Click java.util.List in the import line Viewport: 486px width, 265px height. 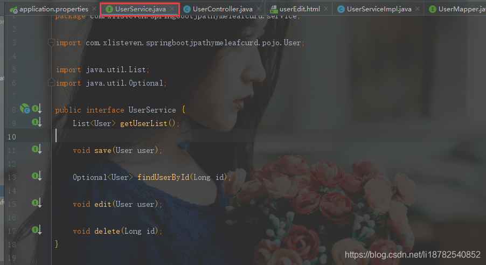tap(116, 69)
